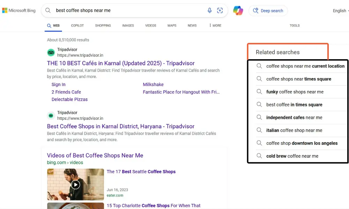
Task: Click second result's tripadvisor.in URL
Action: 80,118
